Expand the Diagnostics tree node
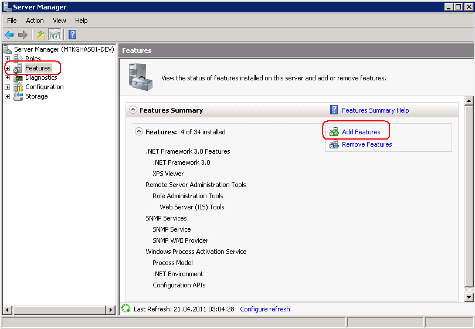The width and height of the screenshot is (475, 329). tap(7, 78)
